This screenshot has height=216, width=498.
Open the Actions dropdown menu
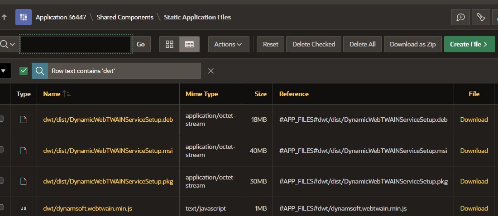click(x=229, y=44)
